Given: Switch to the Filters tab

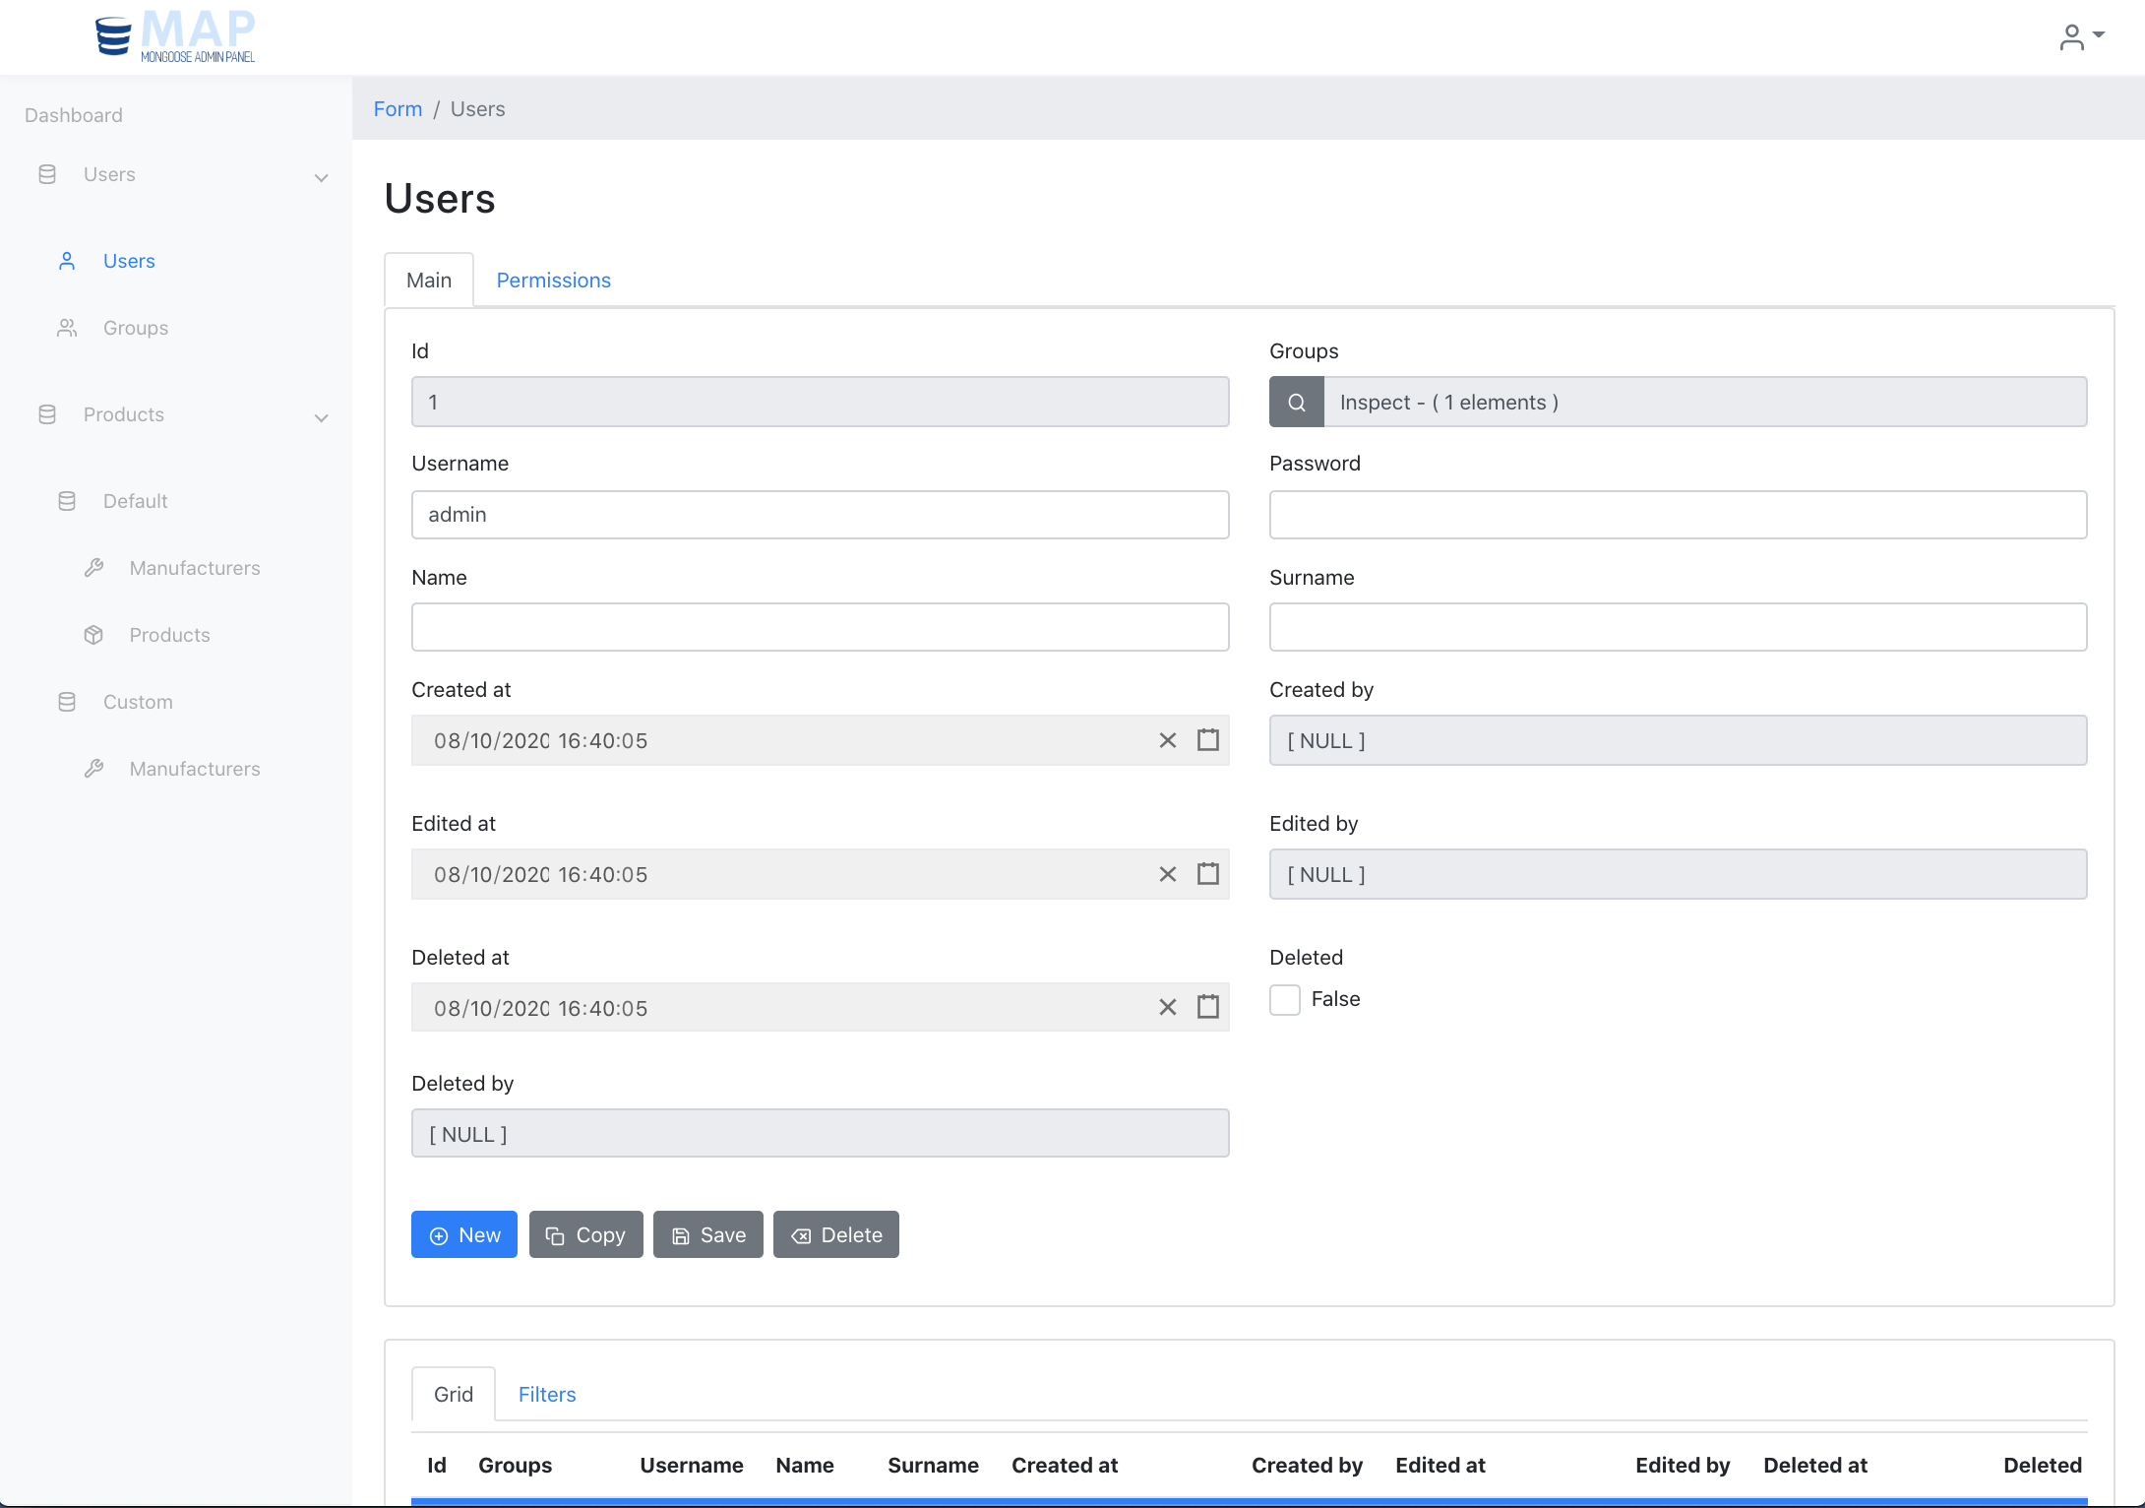Looking at the screenshot, I should point(547,1395).
